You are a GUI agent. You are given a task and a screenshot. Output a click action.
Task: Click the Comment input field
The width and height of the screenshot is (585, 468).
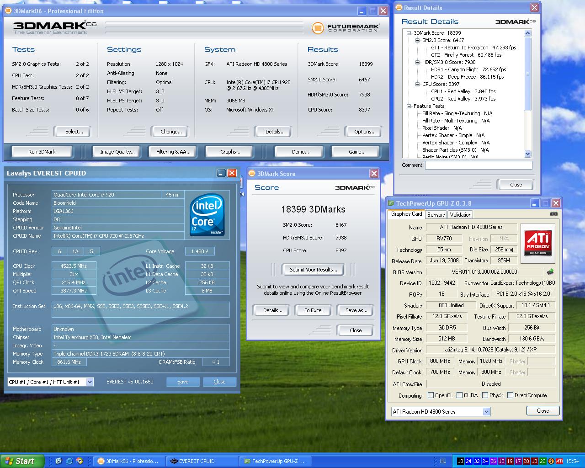coord(478,165)
